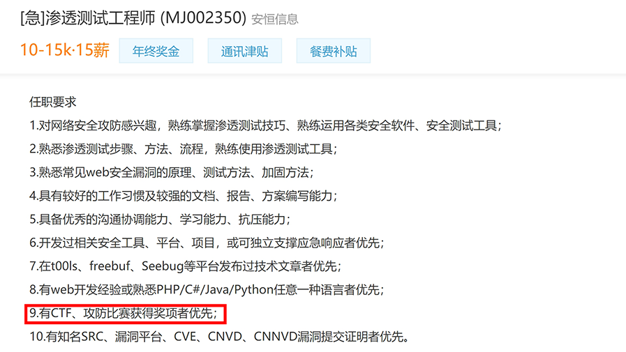626x352 pixels.
Task: Click the word SRC in requirement 10
Action: pyautogui.click(x=92, y=337)
